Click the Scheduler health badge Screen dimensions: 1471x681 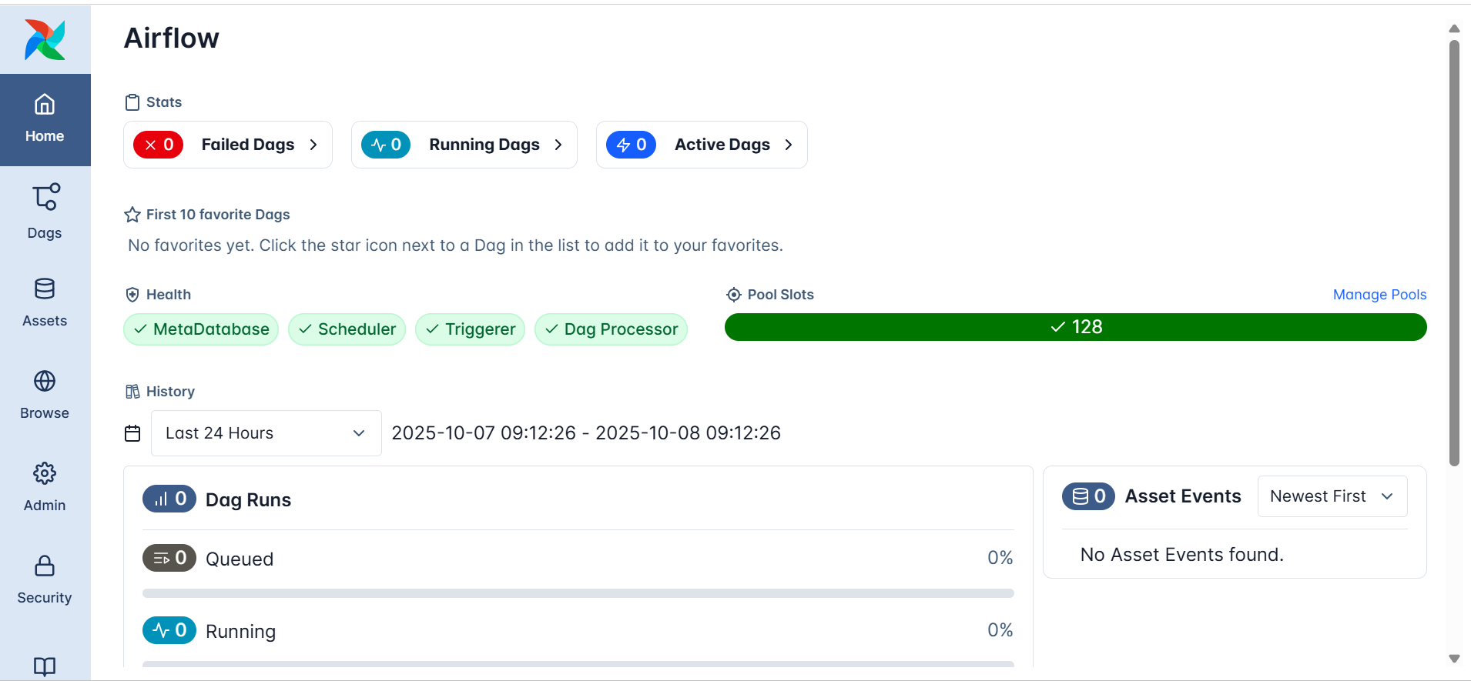tap(347, 329)
